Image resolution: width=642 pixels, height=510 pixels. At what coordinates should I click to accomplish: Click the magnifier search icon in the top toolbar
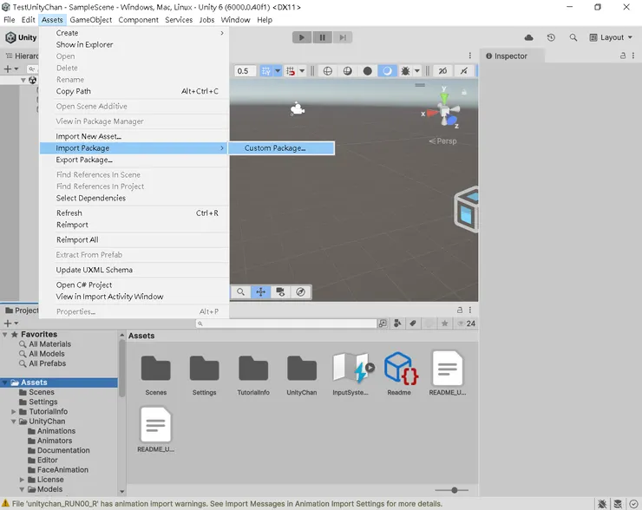573,37
